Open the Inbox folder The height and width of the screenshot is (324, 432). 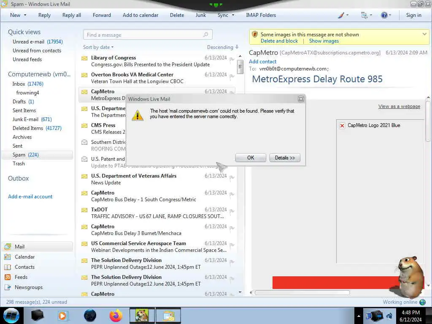click(27, 84)
